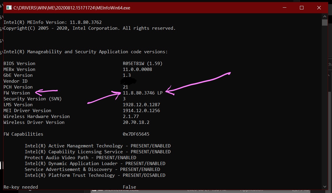
Task: Click the 'GbE Version' label
Action: coord(18,75)
